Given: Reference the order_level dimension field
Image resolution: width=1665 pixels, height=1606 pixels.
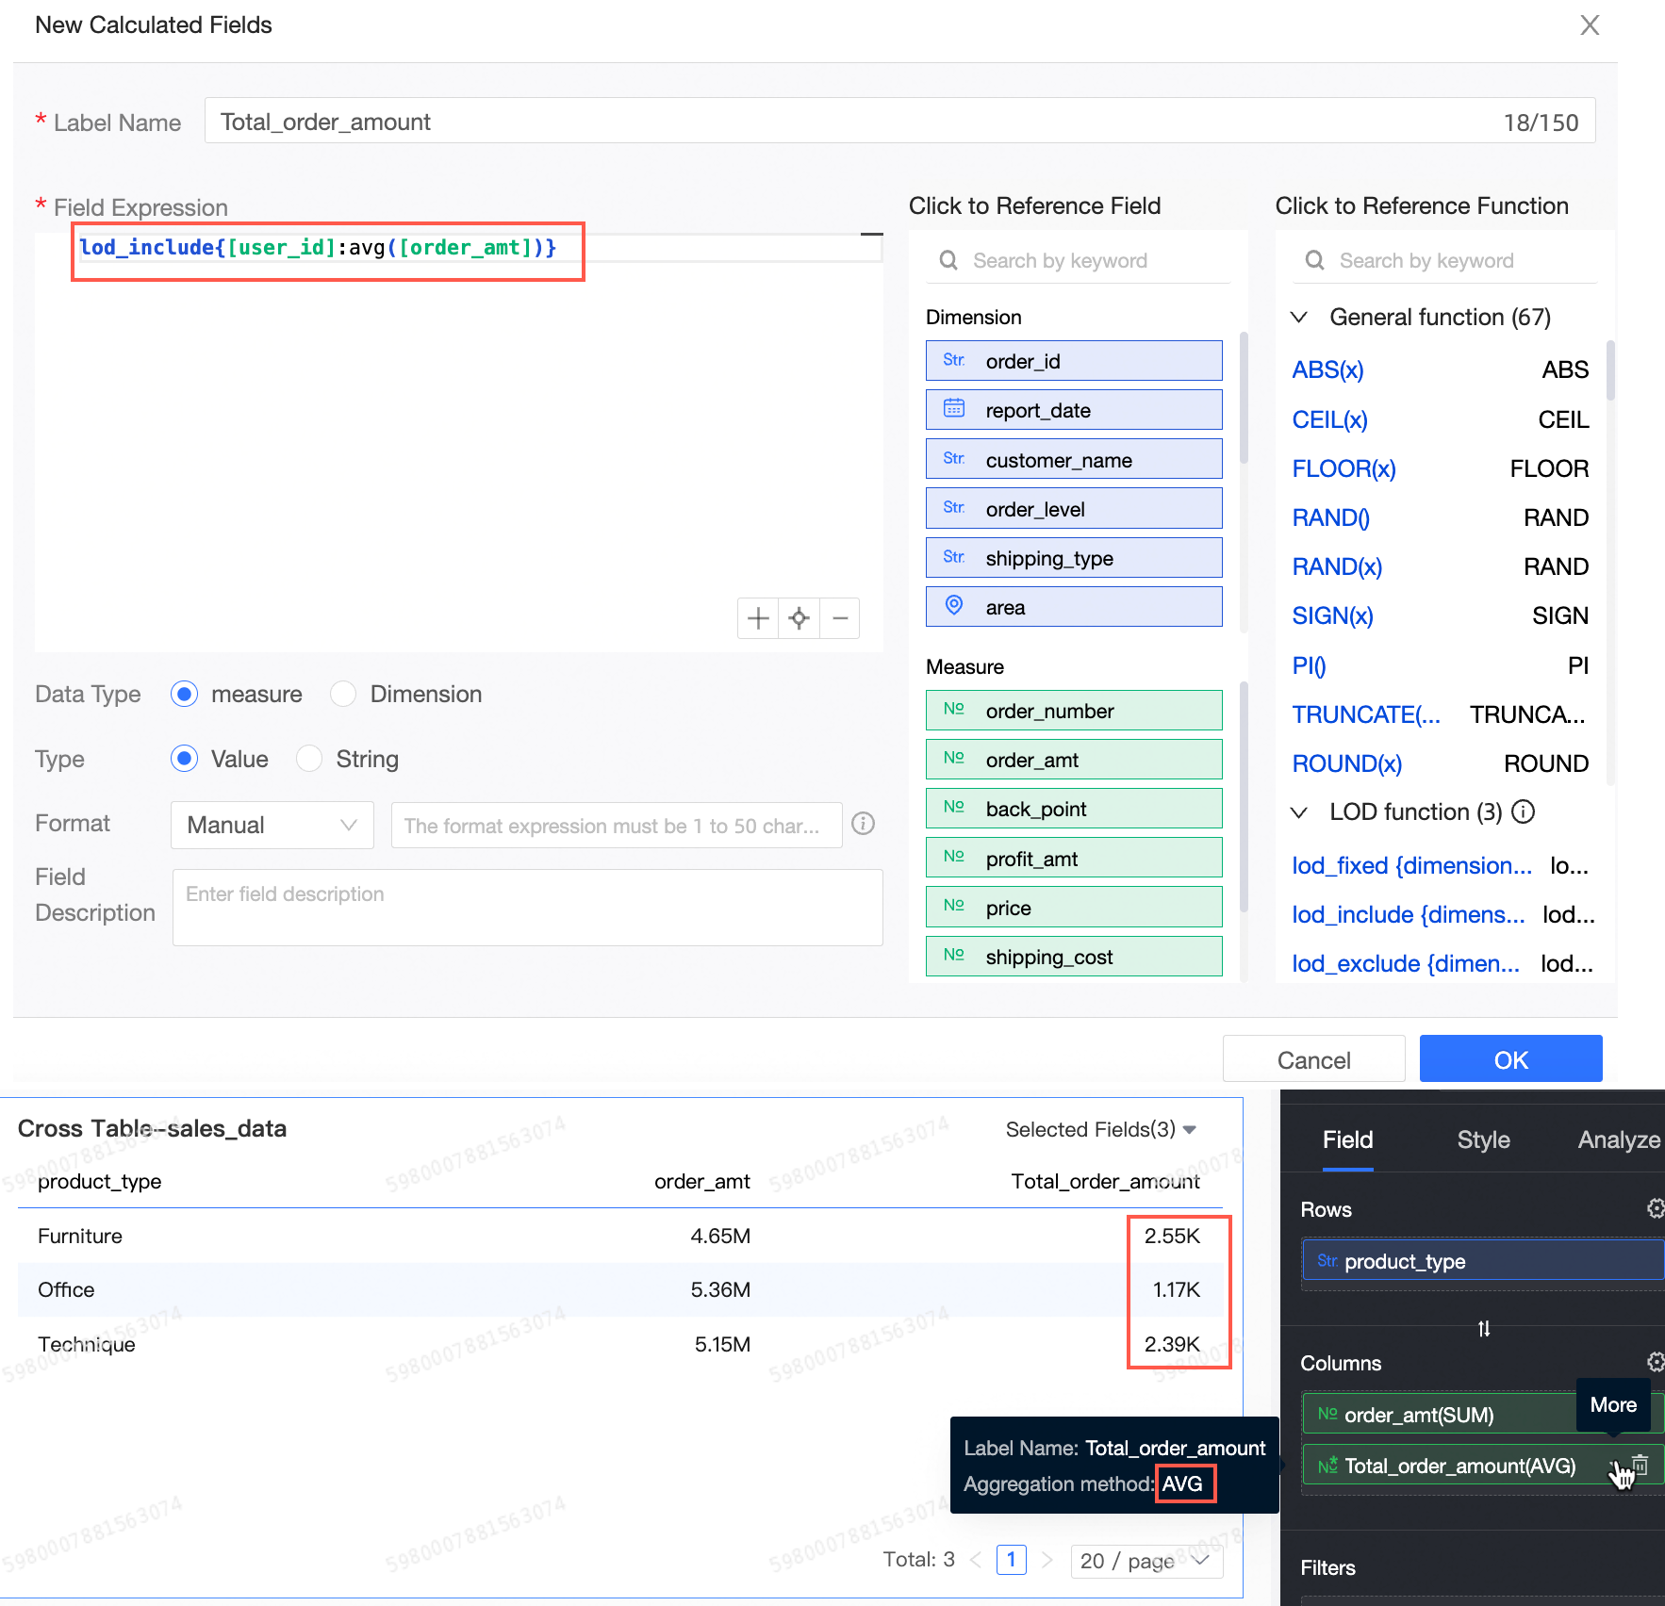Looking at the screenshot, I should (1074, 508).
